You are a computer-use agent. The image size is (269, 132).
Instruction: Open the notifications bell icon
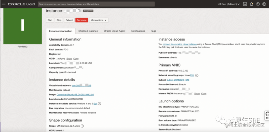click(251, 4)
